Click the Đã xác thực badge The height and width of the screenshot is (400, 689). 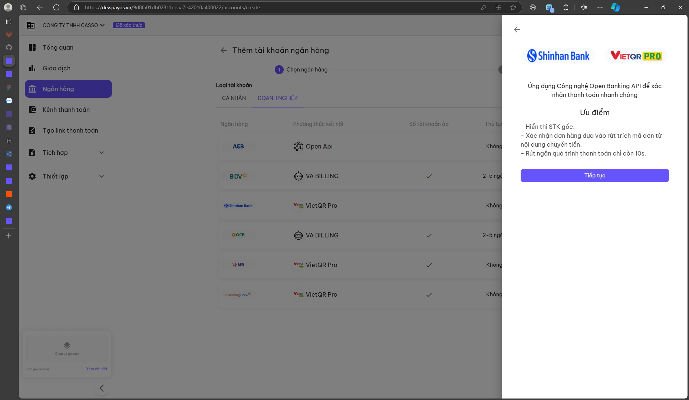tap(129, 25)
